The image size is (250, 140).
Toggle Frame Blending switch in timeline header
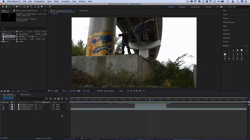tap(59, 99)
